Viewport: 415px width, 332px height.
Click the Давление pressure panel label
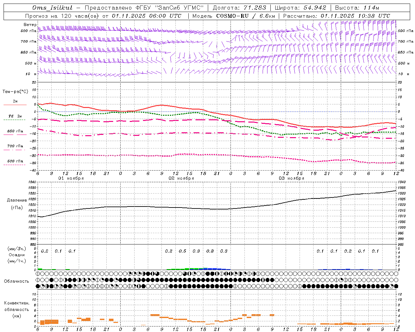(x=17, y=200)
